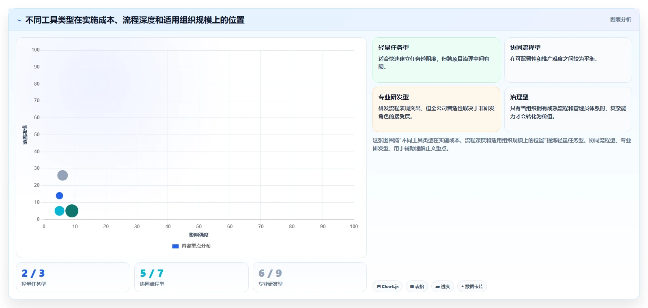Screen dimensions: 648x308
Task: Click the 表格 tag chip
Action: 417,287
